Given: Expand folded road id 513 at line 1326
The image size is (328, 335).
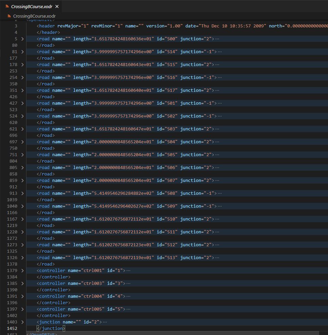Looking at the screenshot, I should [x=22, y=258].
